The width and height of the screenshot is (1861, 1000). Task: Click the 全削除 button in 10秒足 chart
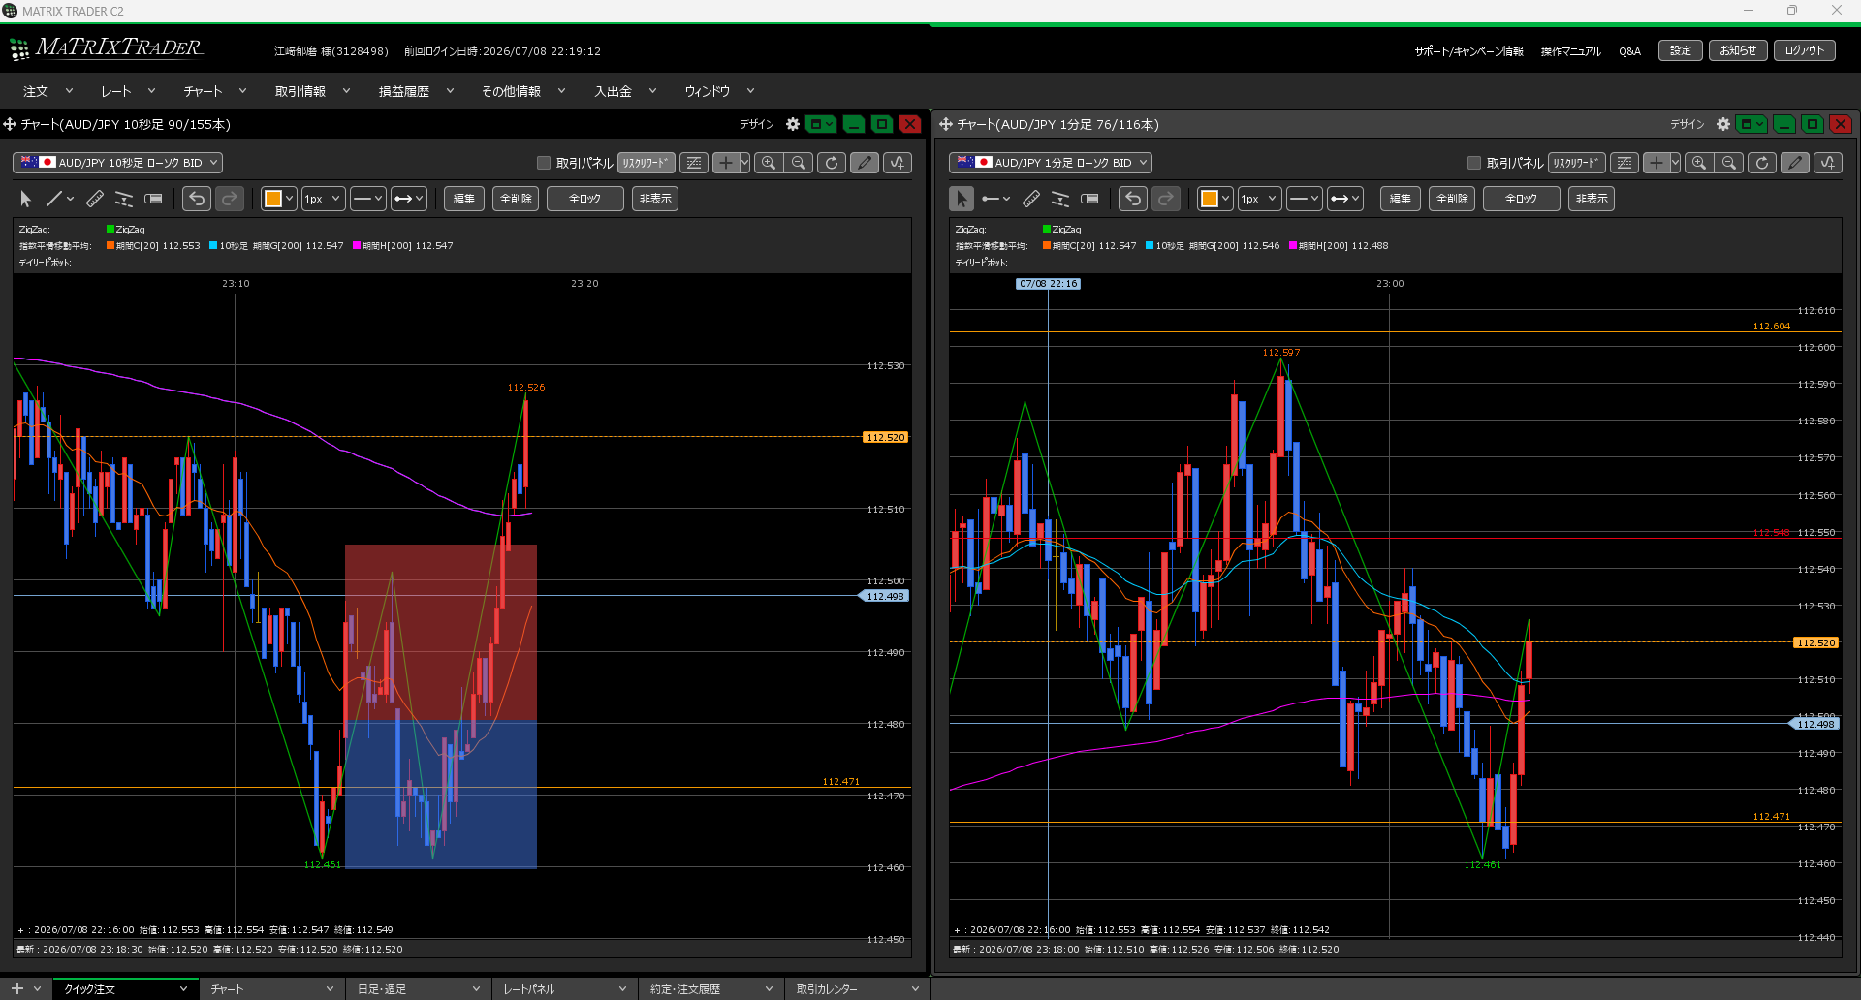[516, 199]
